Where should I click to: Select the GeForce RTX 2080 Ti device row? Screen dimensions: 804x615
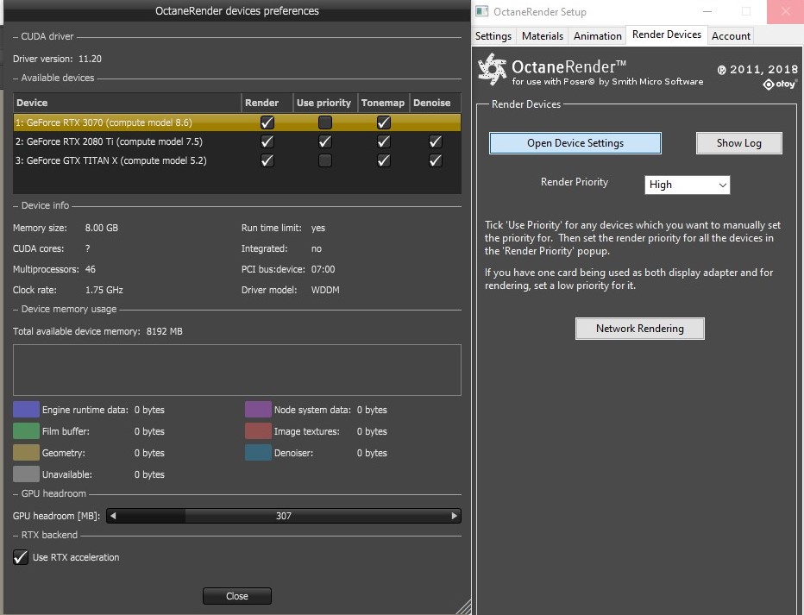(x=237, y=141)
